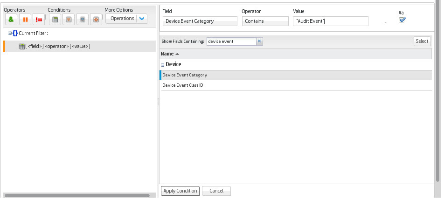Image resolution: width=444 pixels, height=200 pixels.
Task: Add a field condition with the table icon
Action: 55,19
